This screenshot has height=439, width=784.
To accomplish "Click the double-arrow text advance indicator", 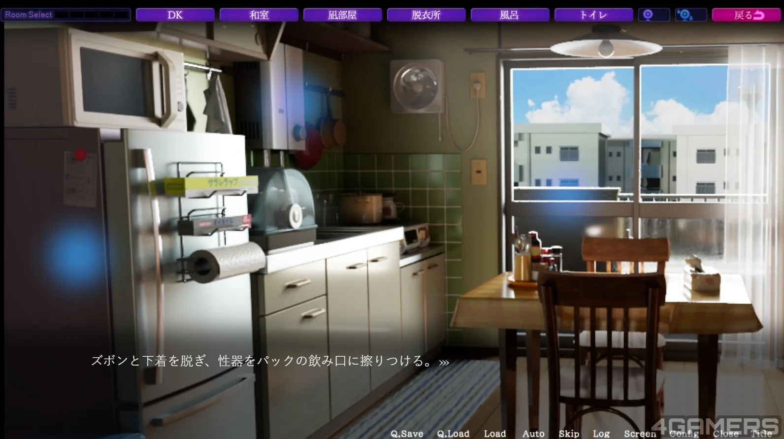I will point(444,363).
